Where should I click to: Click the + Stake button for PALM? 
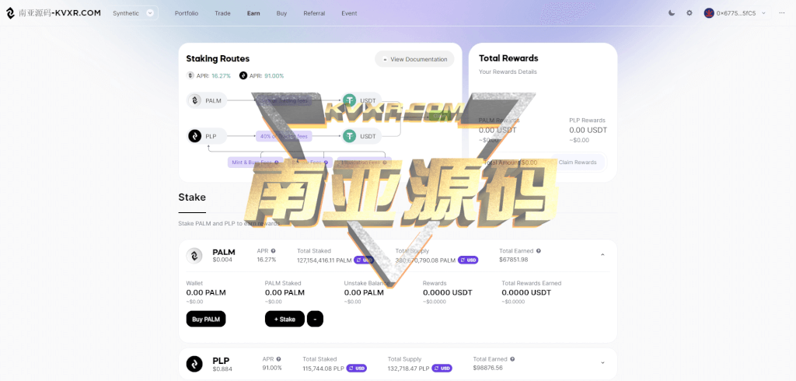click(x=285, y=319)
